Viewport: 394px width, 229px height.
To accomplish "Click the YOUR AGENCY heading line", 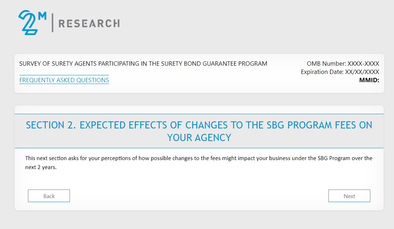I will point(199,137).
